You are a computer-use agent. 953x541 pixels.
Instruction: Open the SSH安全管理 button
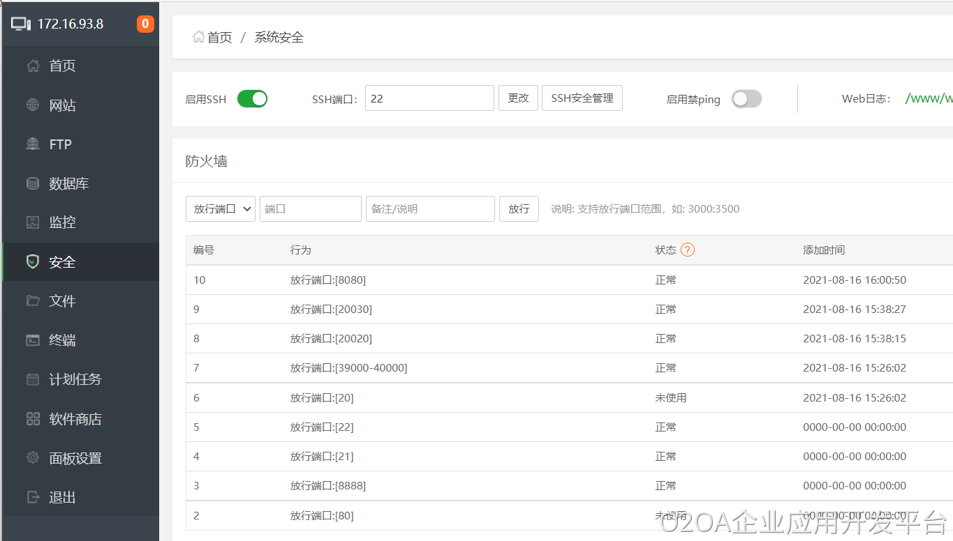582,98
